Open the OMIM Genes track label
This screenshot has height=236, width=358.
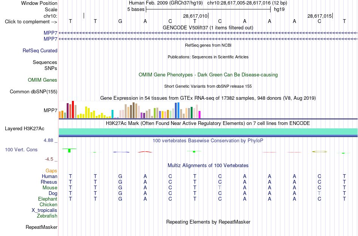pyautogui.click(x=43, y=80)
